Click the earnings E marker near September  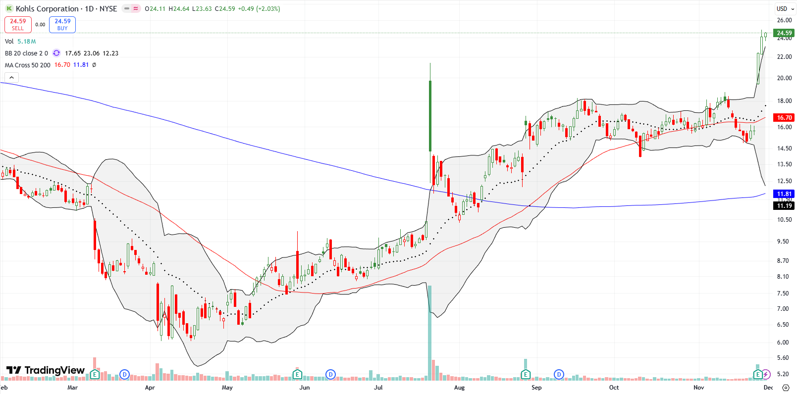526,375
